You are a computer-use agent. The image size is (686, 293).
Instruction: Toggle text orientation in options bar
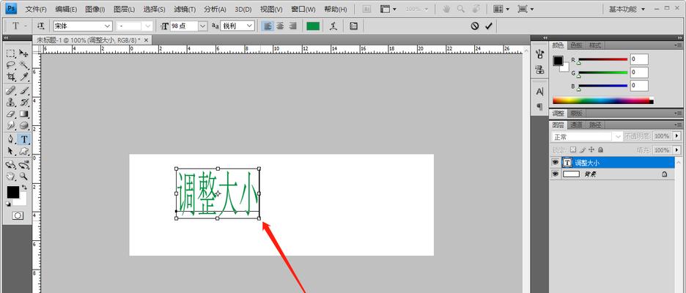click(41, 26)
